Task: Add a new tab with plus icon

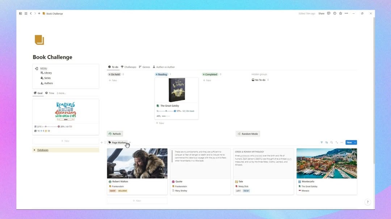Action: tap(39, 13)
